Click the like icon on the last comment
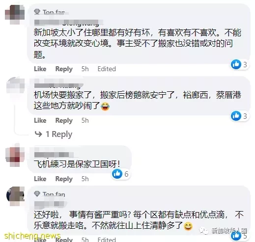255x242 pixels. coord(236,236)
